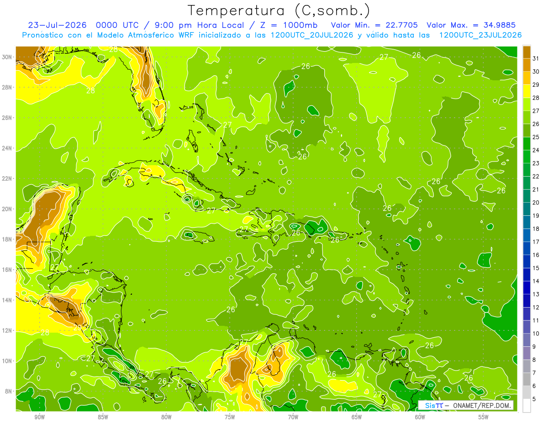548x423 pixels.
Task: Pick the gray legend swatch between 6 and 7
Action: point(527,380)
